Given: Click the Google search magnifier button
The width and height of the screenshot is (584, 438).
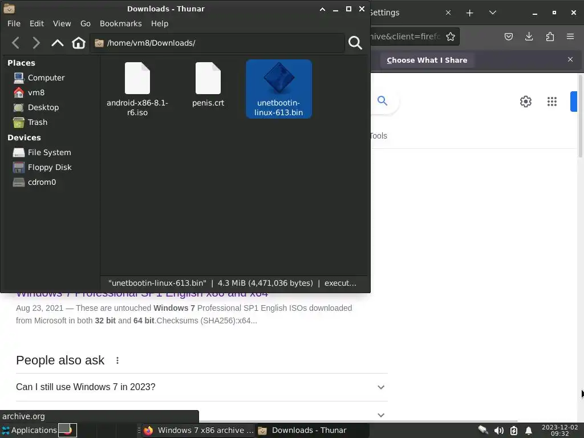Looking at the screenshot, I should [x=382, y=100].
